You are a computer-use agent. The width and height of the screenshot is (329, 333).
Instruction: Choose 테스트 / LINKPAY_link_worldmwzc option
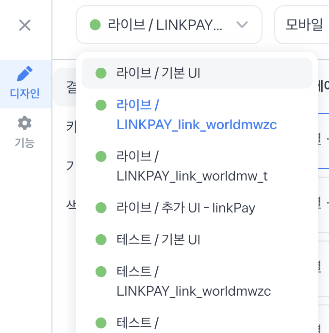(197, 281)
